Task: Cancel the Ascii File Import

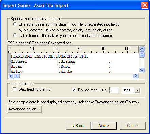Action: pyautogui.click(x=133, y=126)
